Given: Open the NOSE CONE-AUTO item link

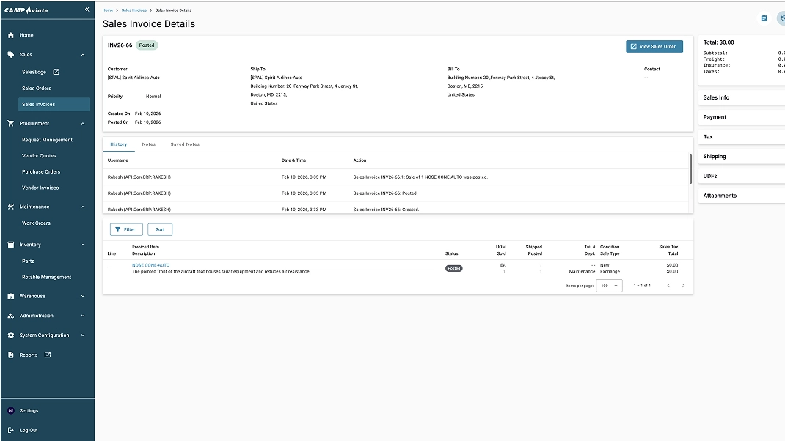Looking at the screenshot, I should pyautogui.click(x=150, y=265).
